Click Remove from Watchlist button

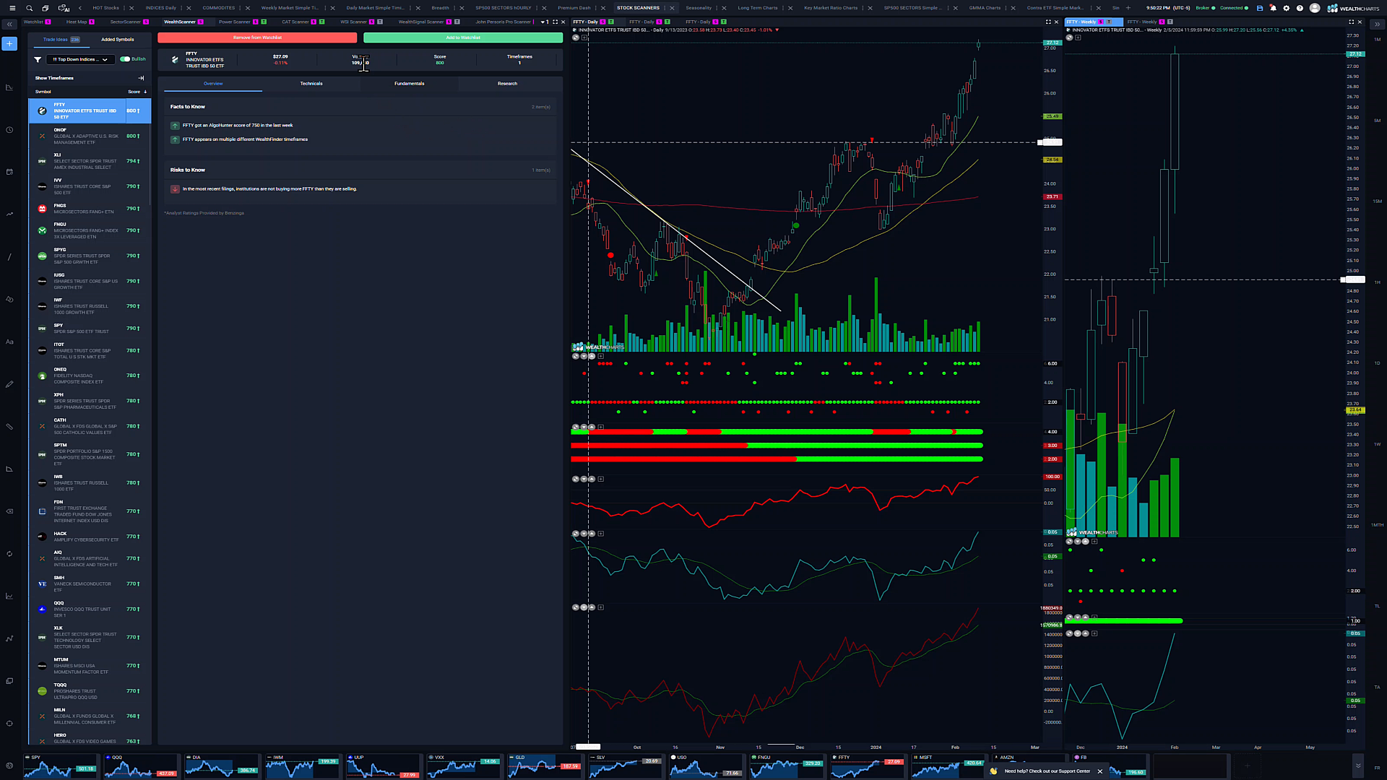pyautogui.click(x=257, y=38)
